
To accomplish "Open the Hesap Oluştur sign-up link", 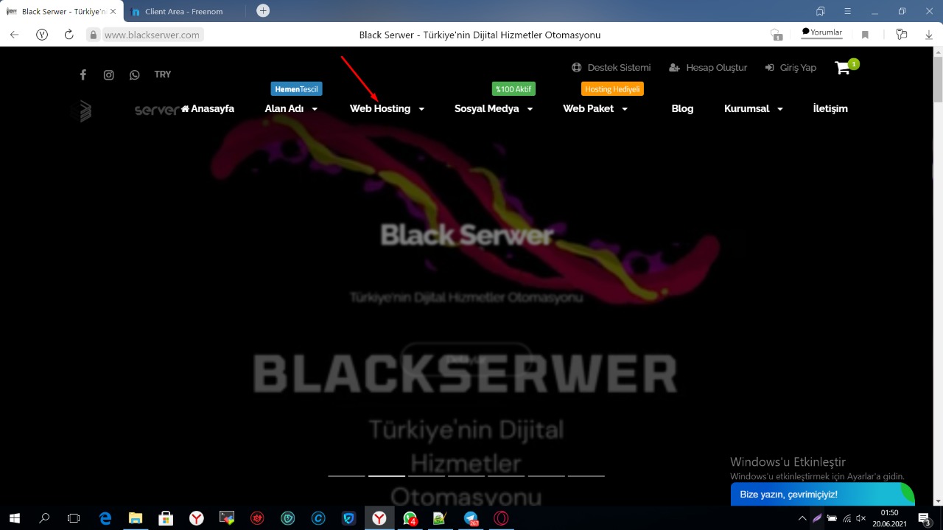I will click(x=708, y=67).
